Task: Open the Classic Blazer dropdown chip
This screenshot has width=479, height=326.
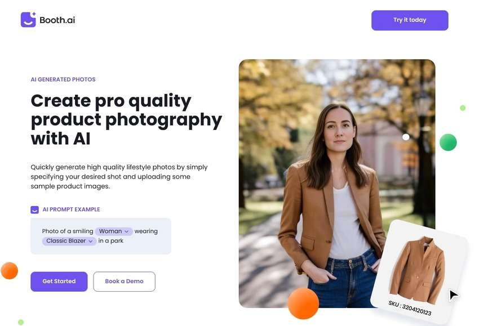Action: 69,241
